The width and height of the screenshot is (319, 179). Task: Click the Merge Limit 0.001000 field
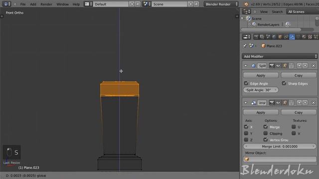tap(280, 146)
